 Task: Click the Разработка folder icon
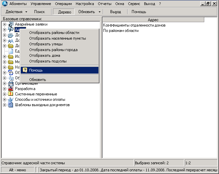pyautogui.click(x=10, y=89)
